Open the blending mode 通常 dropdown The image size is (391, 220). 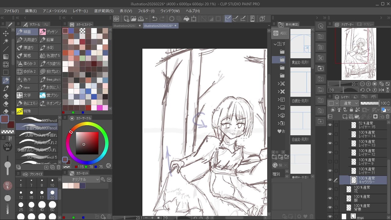350,103
